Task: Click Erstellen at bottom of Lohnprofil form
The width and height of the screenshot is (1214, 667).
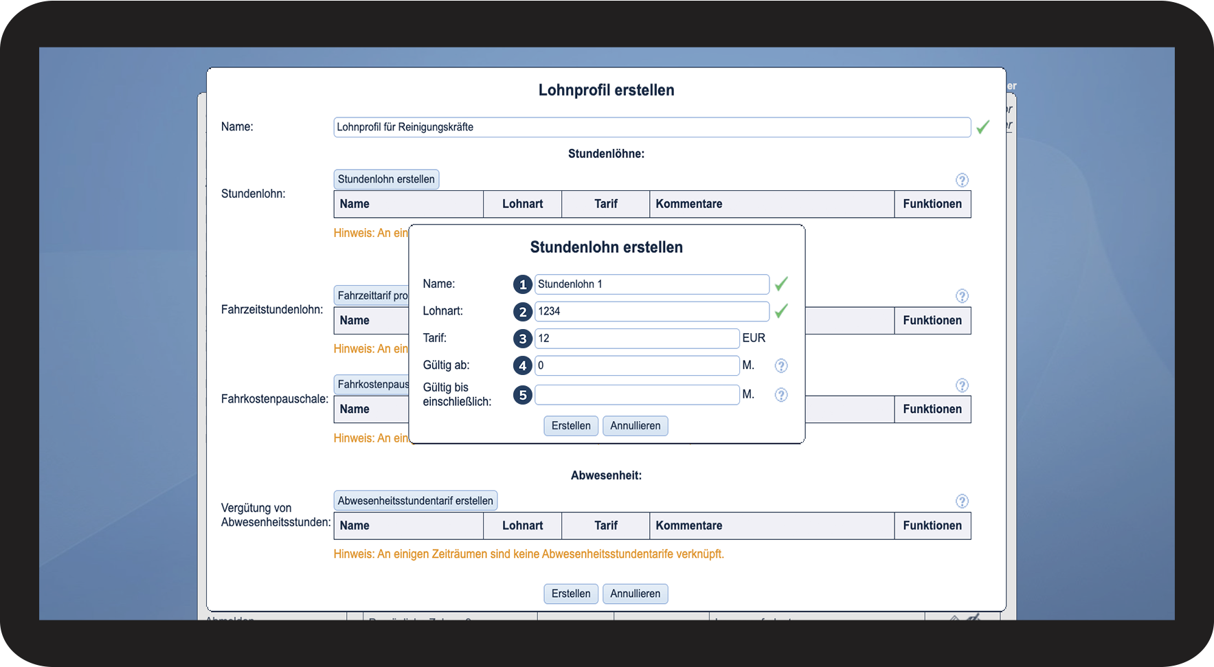Action: [570, 593]
